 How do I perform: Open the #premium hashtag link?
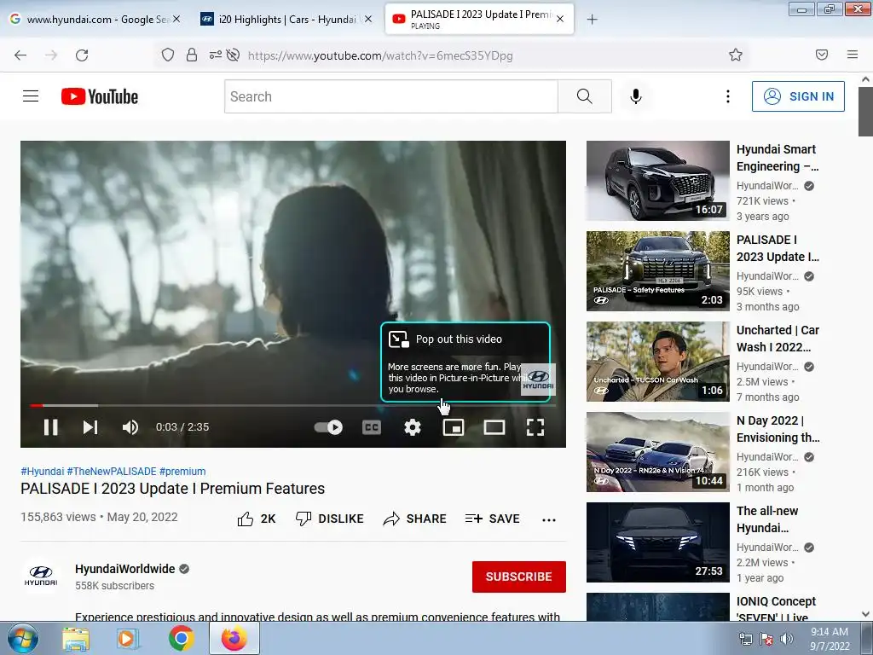pyautogui.click(x=182, y=471)
